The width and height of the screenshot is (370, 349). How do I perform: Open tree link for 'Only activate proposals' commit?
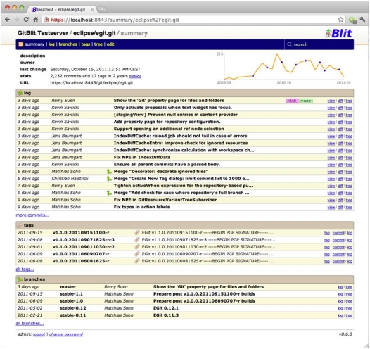[x=349, y=108]
